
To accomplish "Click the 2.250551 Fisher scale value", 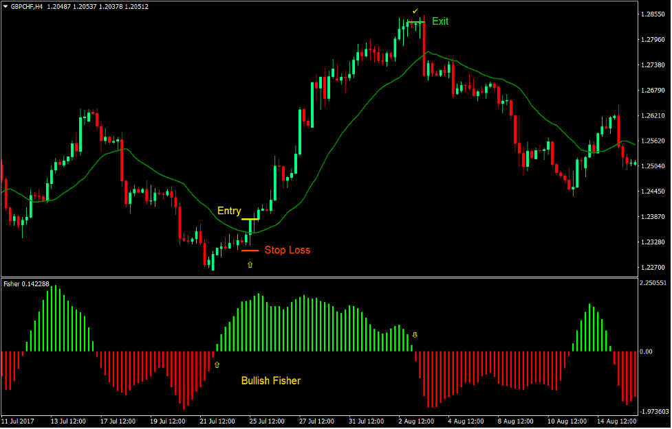I will [652, 282].
